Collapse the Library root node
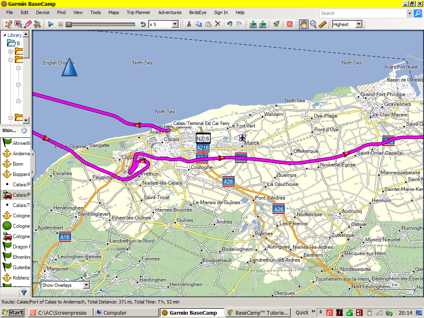The width and height of the screenshot is (424, 318). 4,35
